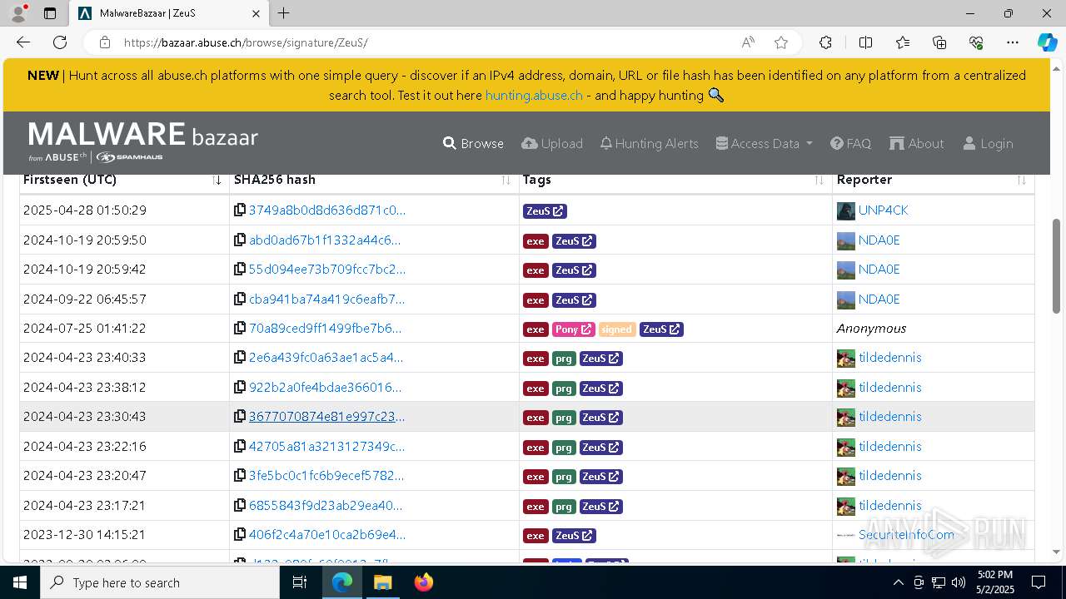This screenshot has width=1066, height=599.
Task: Copy hash 55d094ee73b709fcc7bc2 via copy icon
Action: [240, 270]
